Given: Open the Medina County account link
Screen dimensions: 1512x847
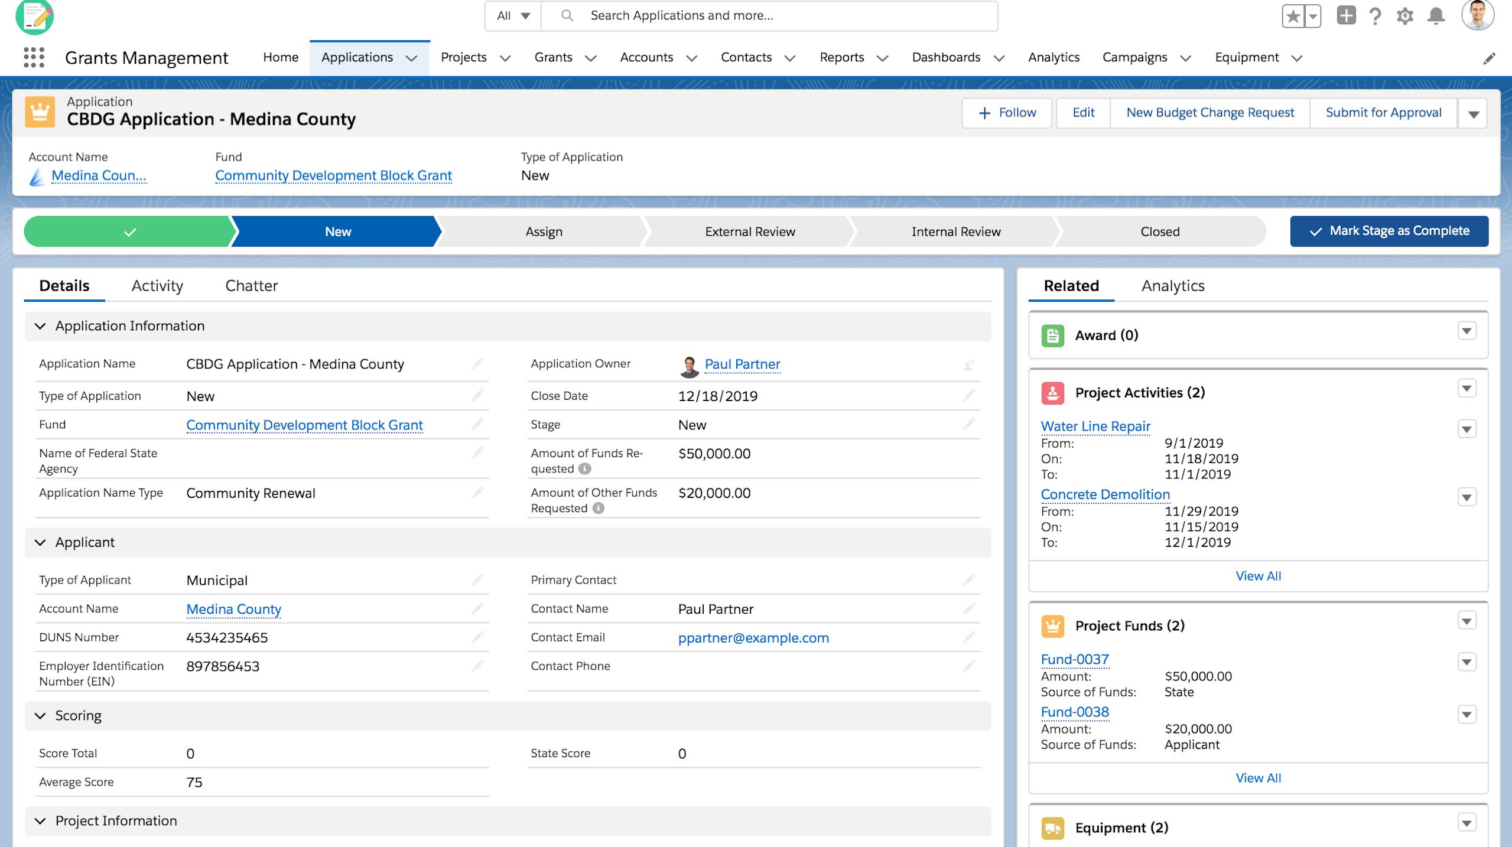Looking at the screenshot, I should (x=233, y=609).
